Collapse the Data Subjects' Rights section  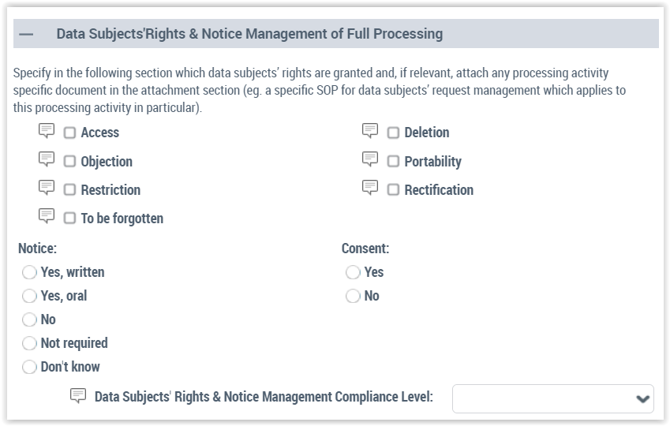pos(27,35)
